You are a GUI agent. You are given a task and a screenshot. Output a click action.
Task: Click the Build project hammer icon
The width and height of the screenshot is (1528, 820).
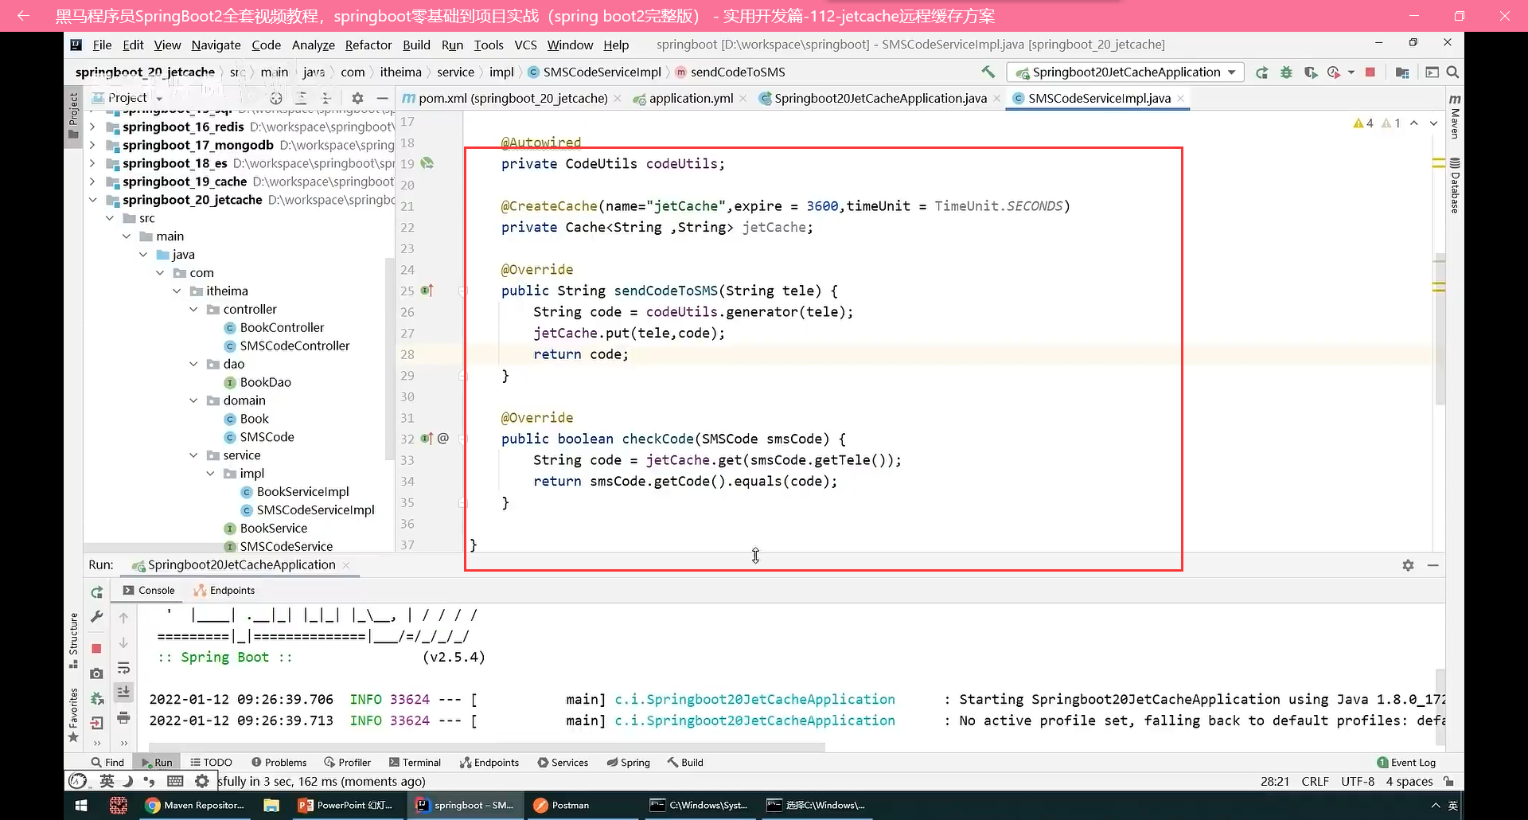988,72
